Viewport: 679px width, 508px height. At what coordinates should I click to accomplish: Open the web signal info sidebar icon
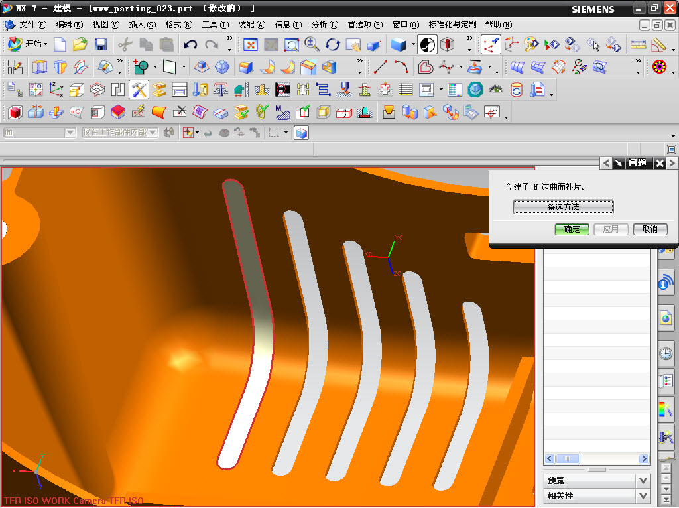point(666,283)
